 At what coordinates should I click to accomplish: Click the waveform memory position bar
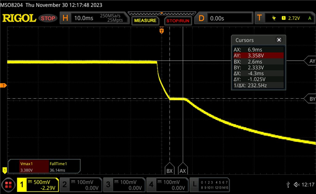click(161, 13)
